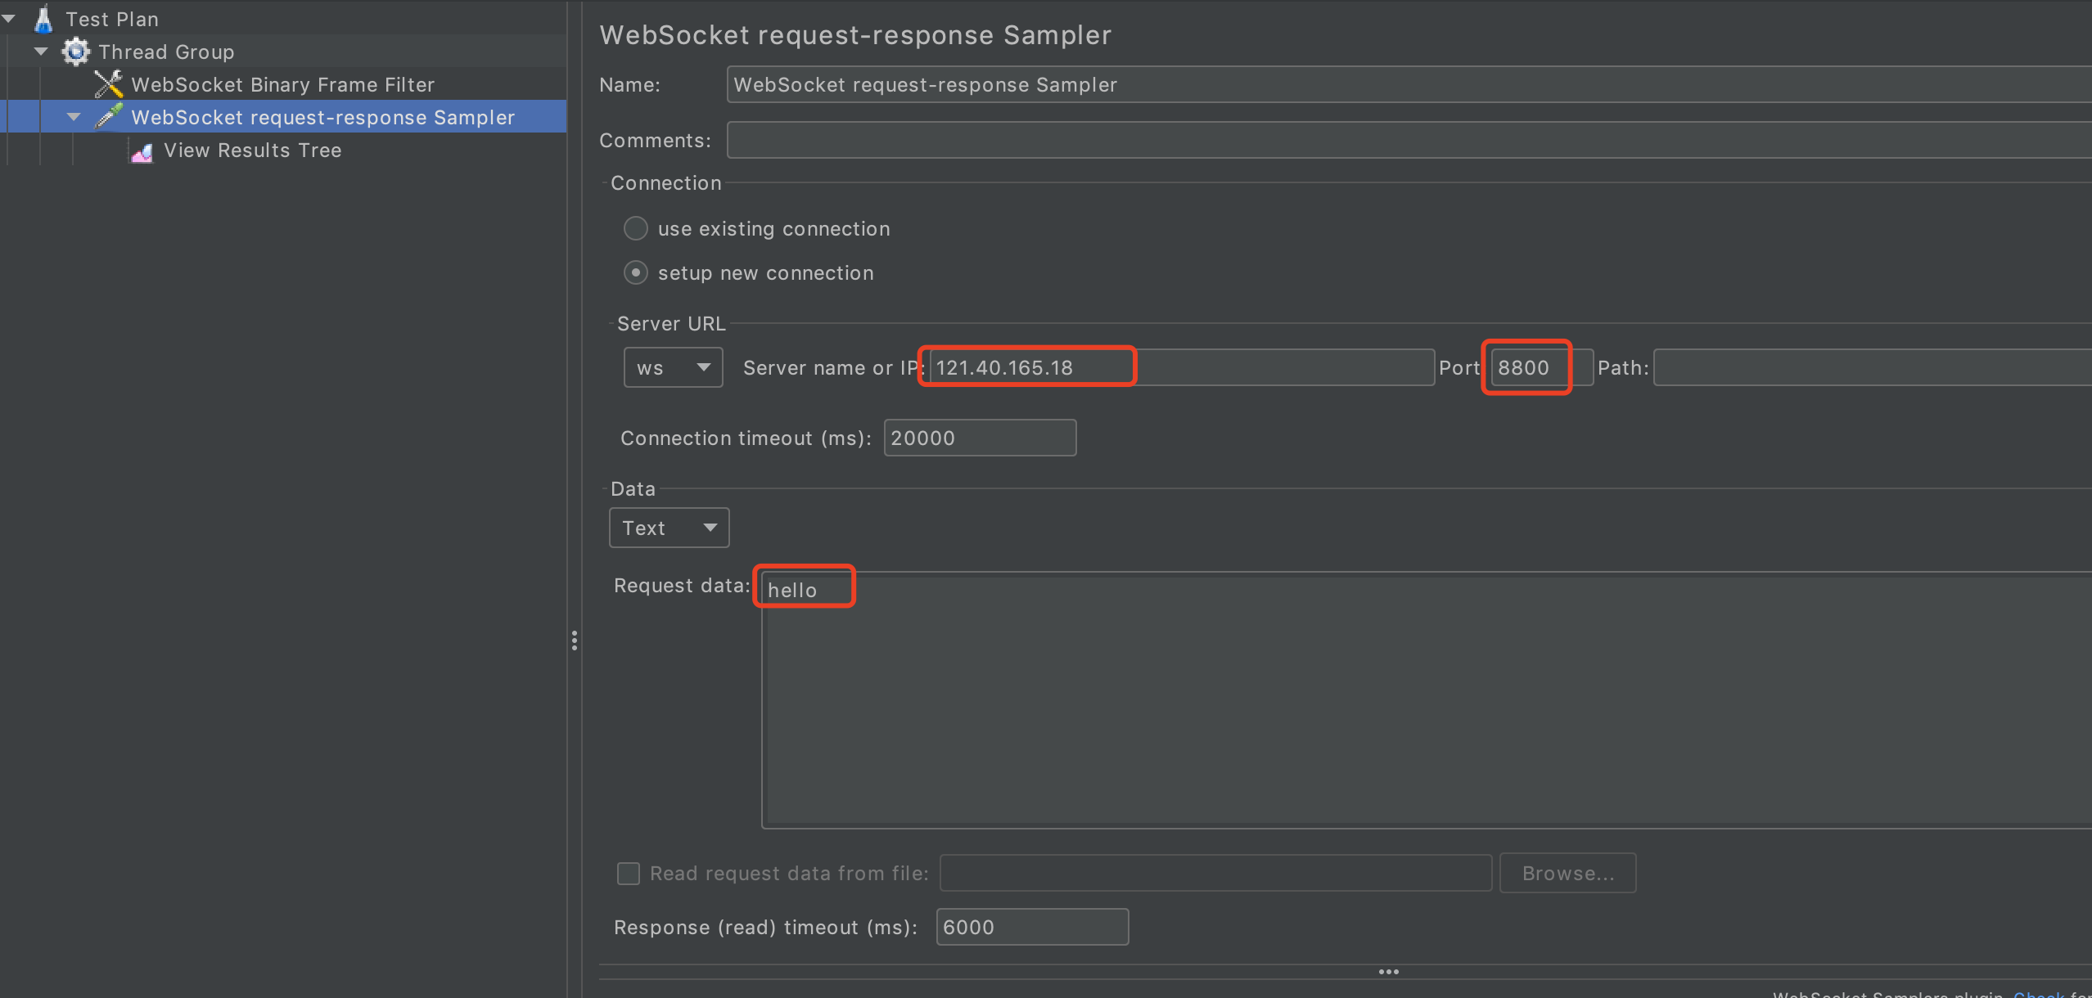Screen dimensions: 2092x998
Task: Select setup new connection radio button
Action: (x=636, y=272)
